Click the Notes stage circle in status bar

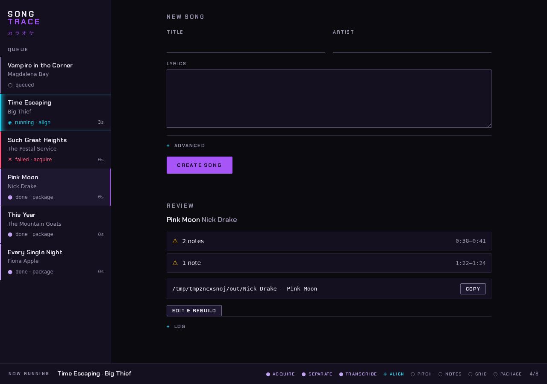[x=441, y=374]
